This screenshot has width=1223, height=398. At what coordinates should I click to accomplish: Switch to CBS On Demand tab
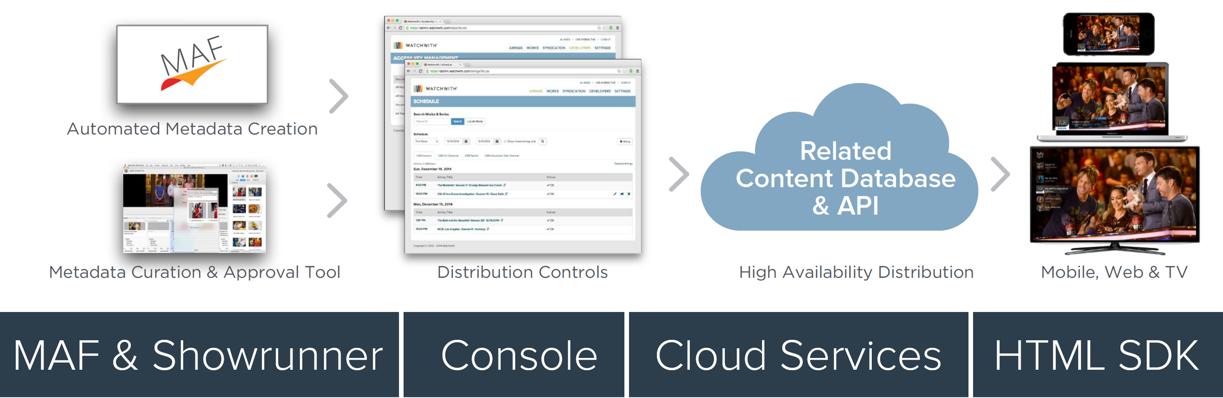point(448,156)
